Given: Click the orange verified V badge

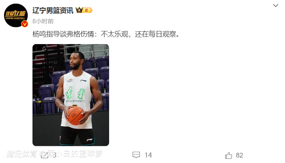Looking at the screenshot, I should (x=25, y=24).
